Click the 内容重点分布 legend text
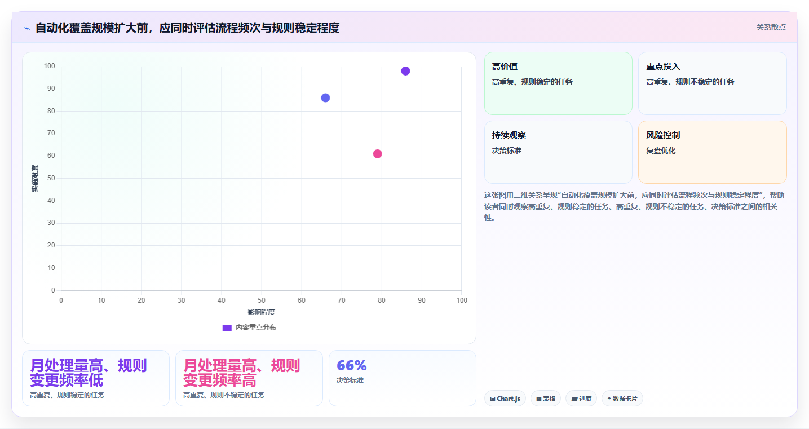The image size is (809, 429). tap(255, 328)
